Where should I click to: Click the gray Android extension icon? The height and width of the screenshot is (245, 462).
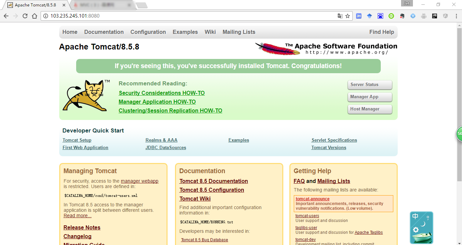coord(424,16)
